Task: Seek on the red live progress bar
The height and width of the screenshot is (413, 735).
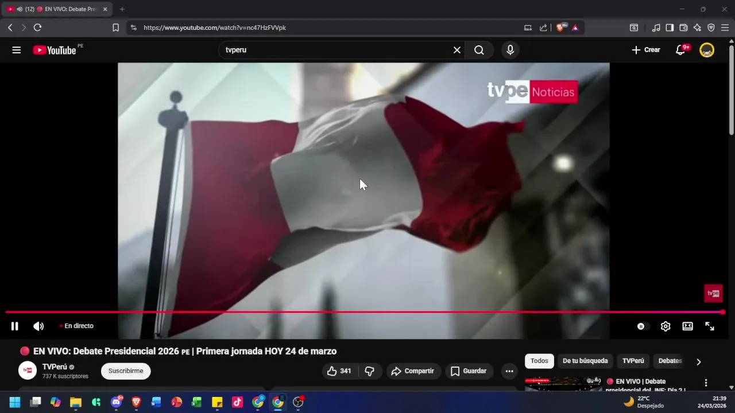Action: [364, 312]
